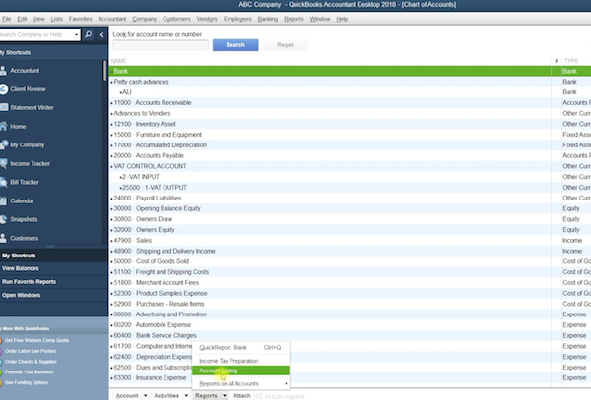Expand Reports on All Accounts submenu
591x400 pixels.
tap(286, 384)
